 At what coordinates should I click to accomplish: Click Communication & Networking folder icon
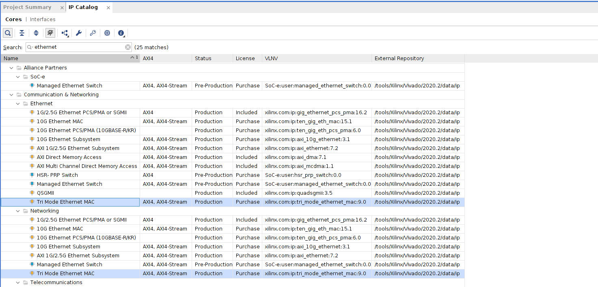pos(19,95)
